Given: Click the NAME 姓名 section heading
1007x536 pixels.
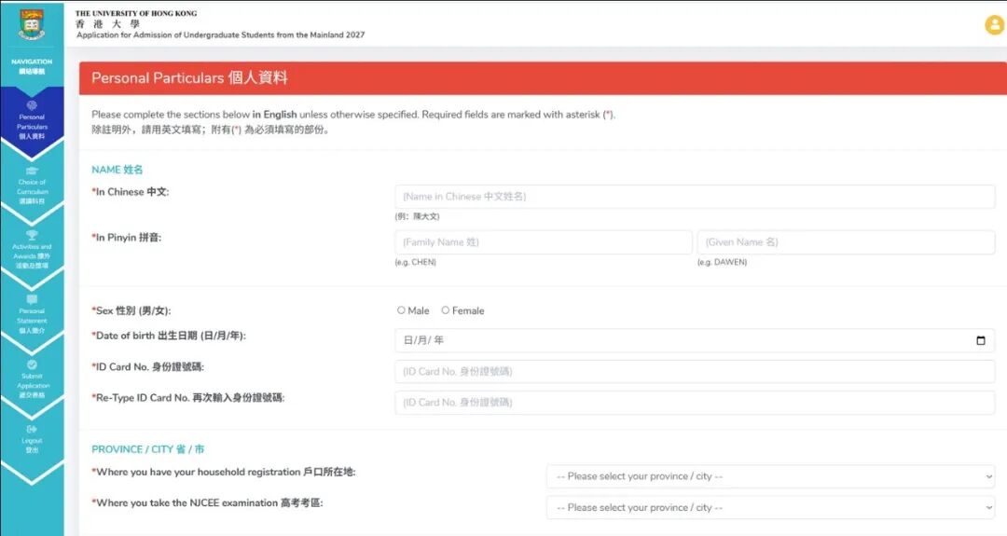Looking at the screenshot, I should pyautogui.click(x=117, y=170).
